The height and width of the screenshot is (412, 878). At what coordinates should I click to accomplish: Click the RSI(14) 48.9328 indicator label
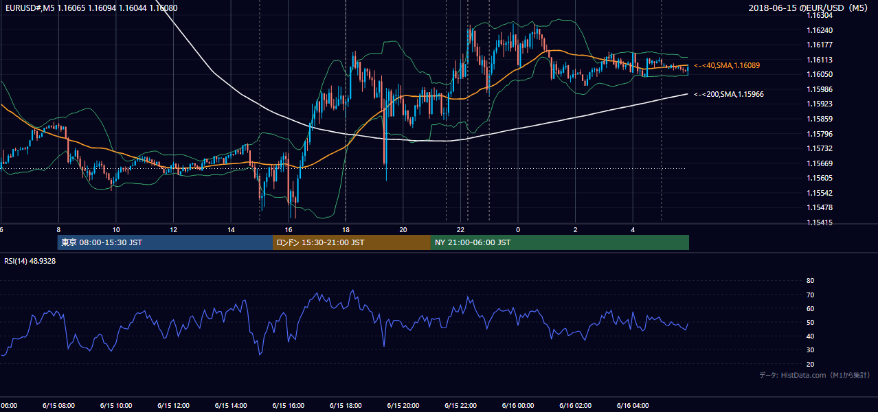pos(30,261)
